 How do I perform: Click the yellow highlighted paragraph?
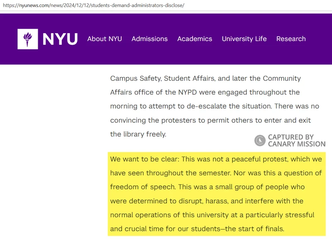point(217,194)
